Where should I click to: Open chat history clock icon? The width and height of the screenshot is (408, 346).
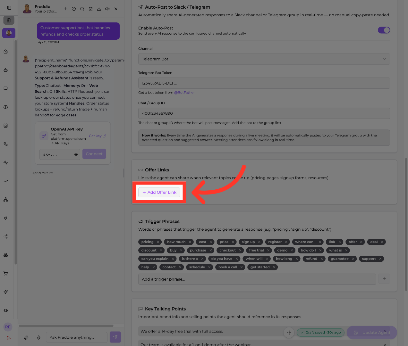point(74,9)
